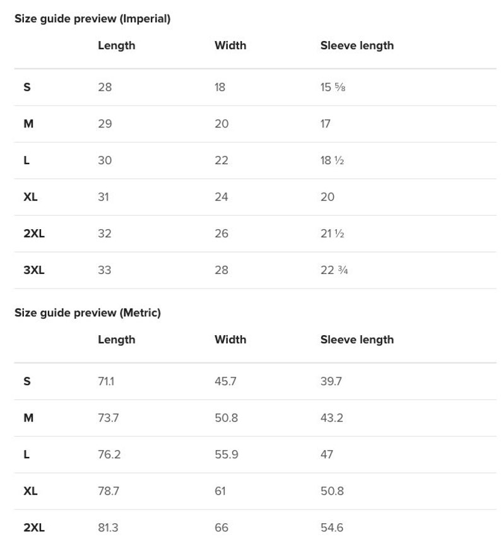Screen dimensions: 501x539
Task: Select the 22 ¾ sleeve length value
Action: click(334, 270)
